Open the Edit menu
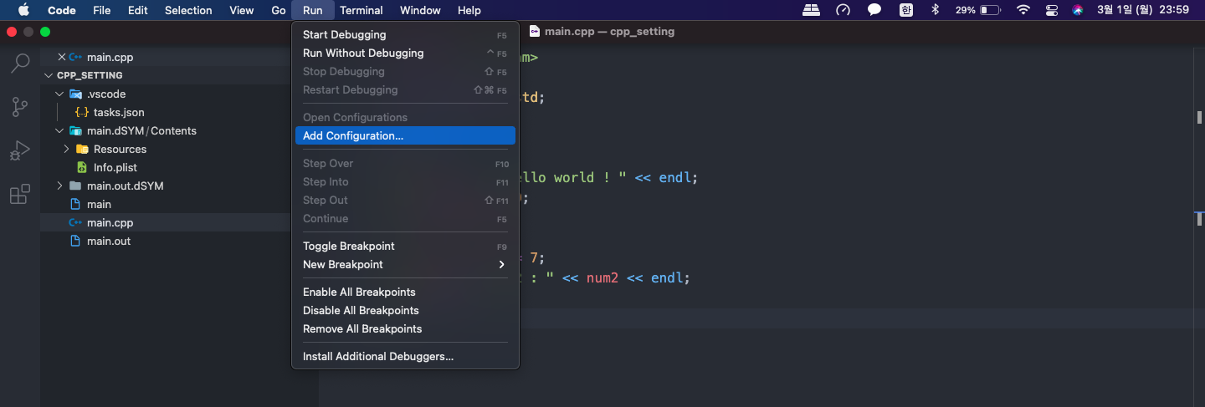The height and width of the screenshot is (407, 1205). point(138,10)
